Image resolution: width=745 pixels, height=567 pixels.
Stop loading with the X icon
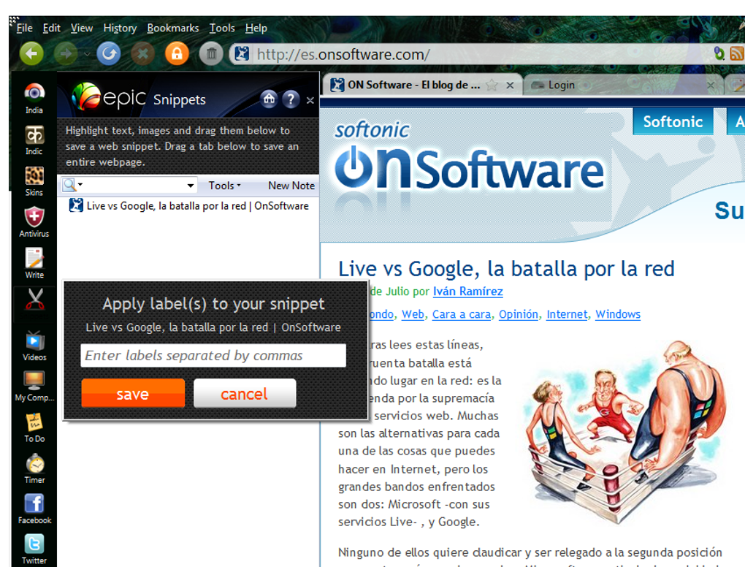tap(142, 54)
